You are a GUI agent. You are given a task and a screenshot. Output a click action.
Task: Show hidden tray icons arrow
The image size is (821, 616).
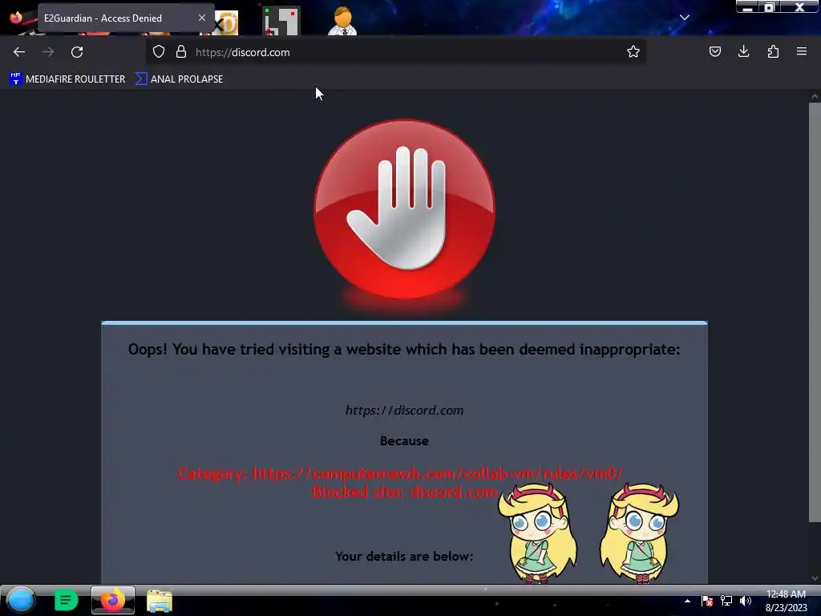click(x=687, y=601)
